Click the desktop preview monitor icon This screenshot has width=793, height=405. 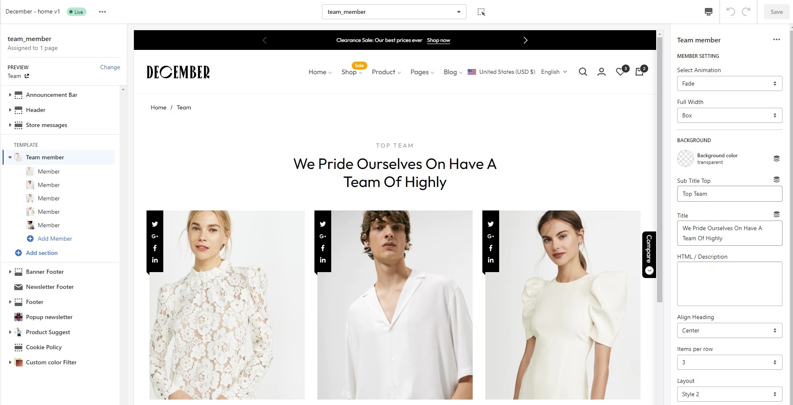pyautogui.click(x=708, y=12)
